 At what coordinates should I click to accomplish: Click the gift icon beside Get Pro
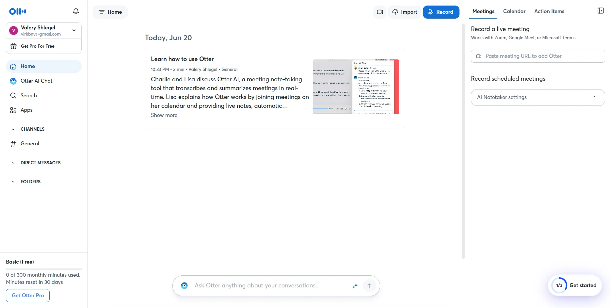13,46
